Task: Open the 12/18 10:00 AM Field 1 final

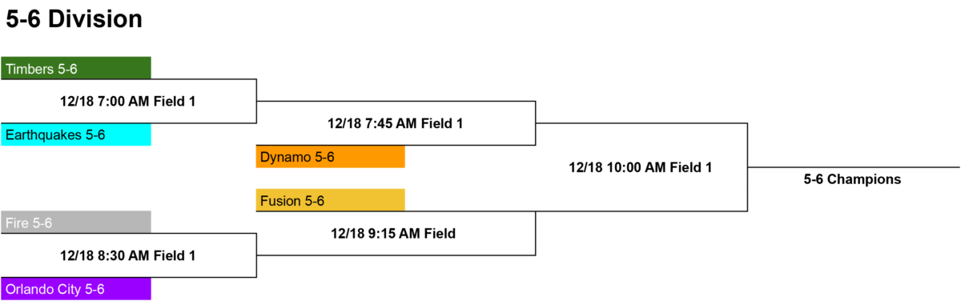Action: 641,167
